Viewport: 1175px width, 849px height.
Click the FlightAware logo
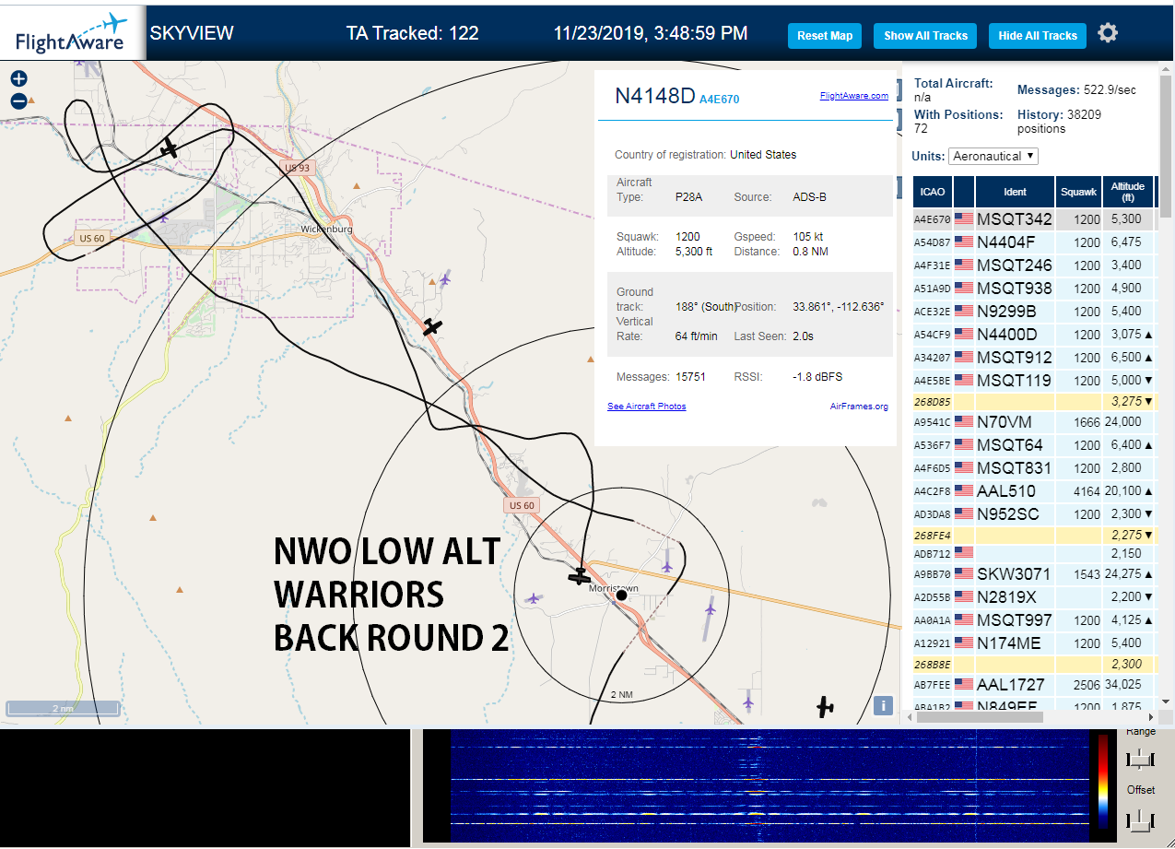(x=72, y=32)
